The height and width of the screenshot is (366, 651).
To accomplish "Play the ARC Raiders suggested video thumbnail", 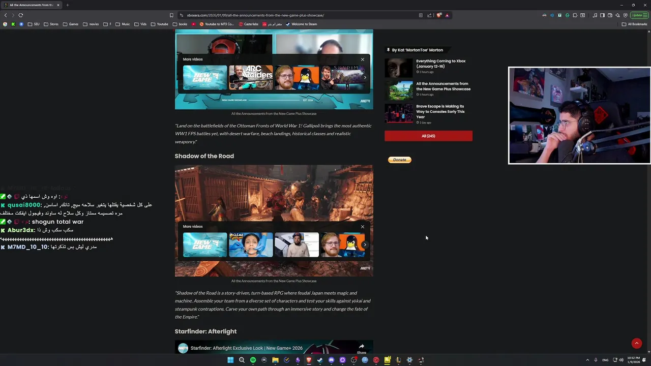I will tap(251, 77).
